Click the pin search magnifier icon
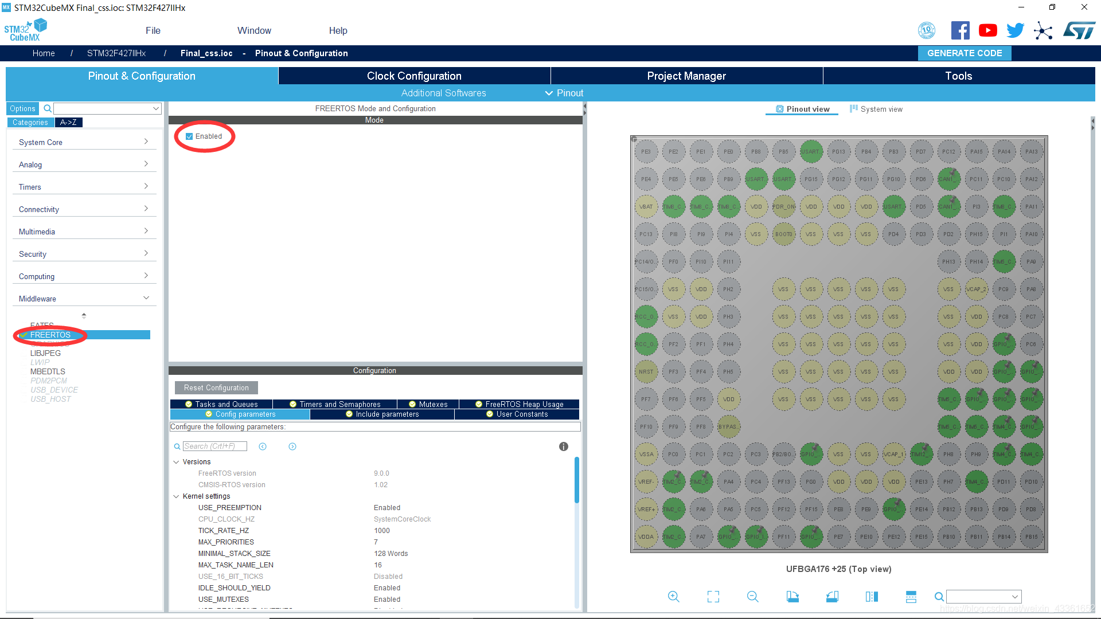This screenshot has width=1101, height=619. point(939,597)
